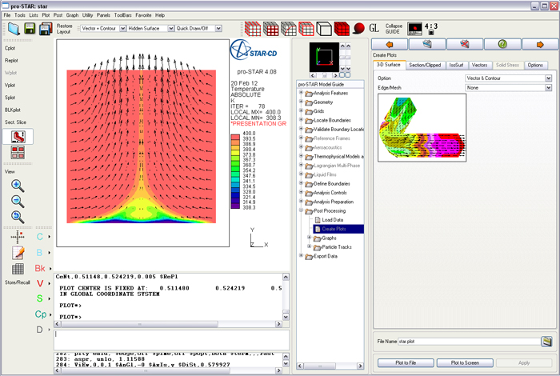Viewport: 560px width, 376px height.
Task: Click the orange back arrow button
Action: point(390,44)
